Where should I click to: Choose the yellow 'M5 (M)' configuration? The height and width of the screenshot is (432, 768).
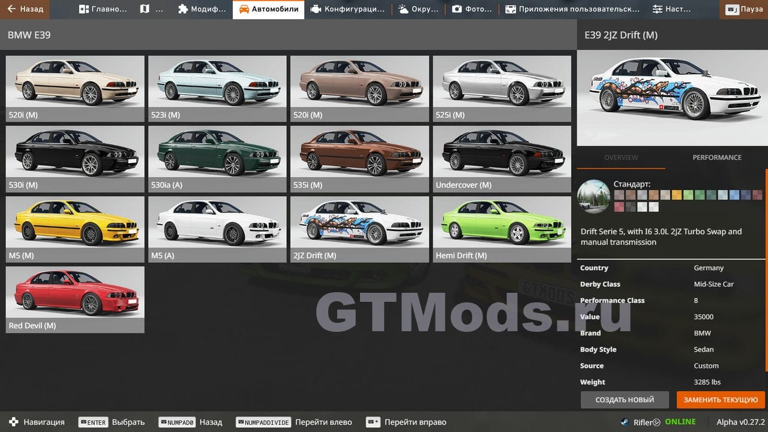click(75, 229)
